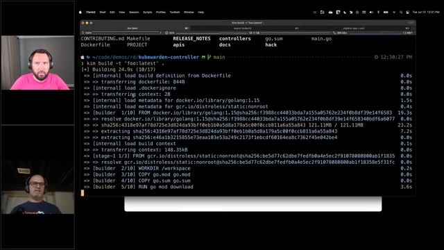Click the docs directory name
The height and width of the screenshot is (250, 444).
(225, 44)
